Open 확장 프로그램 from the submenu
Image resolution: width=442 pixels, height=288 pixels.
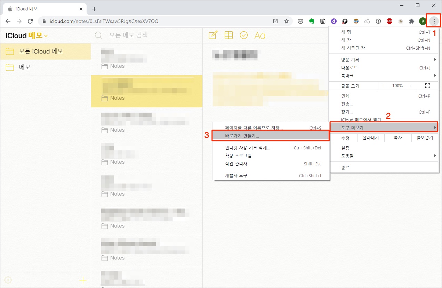[271, 156]
